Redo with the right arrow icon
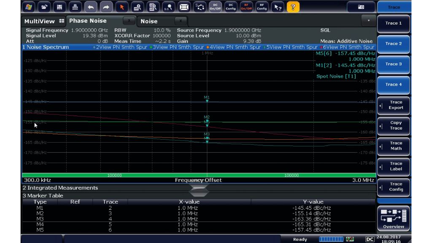432x243 pixels. 106,7
